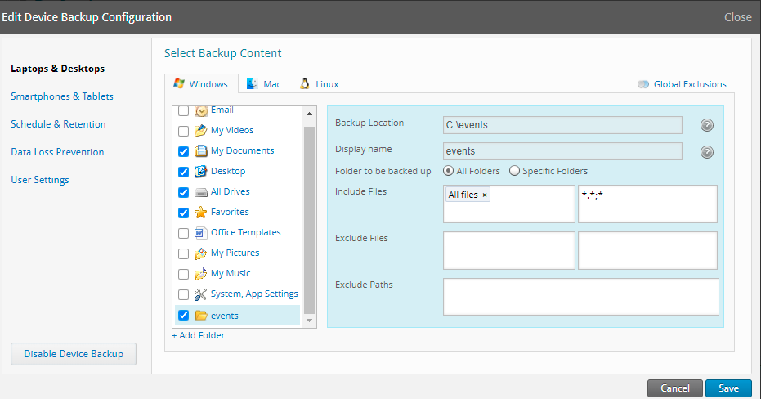Click the Display name input field

click(x=562, y=151)
